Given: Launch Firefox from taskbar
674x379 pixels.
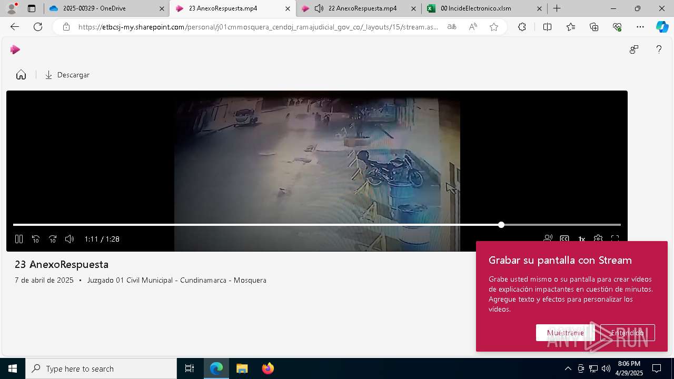Looking at the screenshot, I should 267,368.
